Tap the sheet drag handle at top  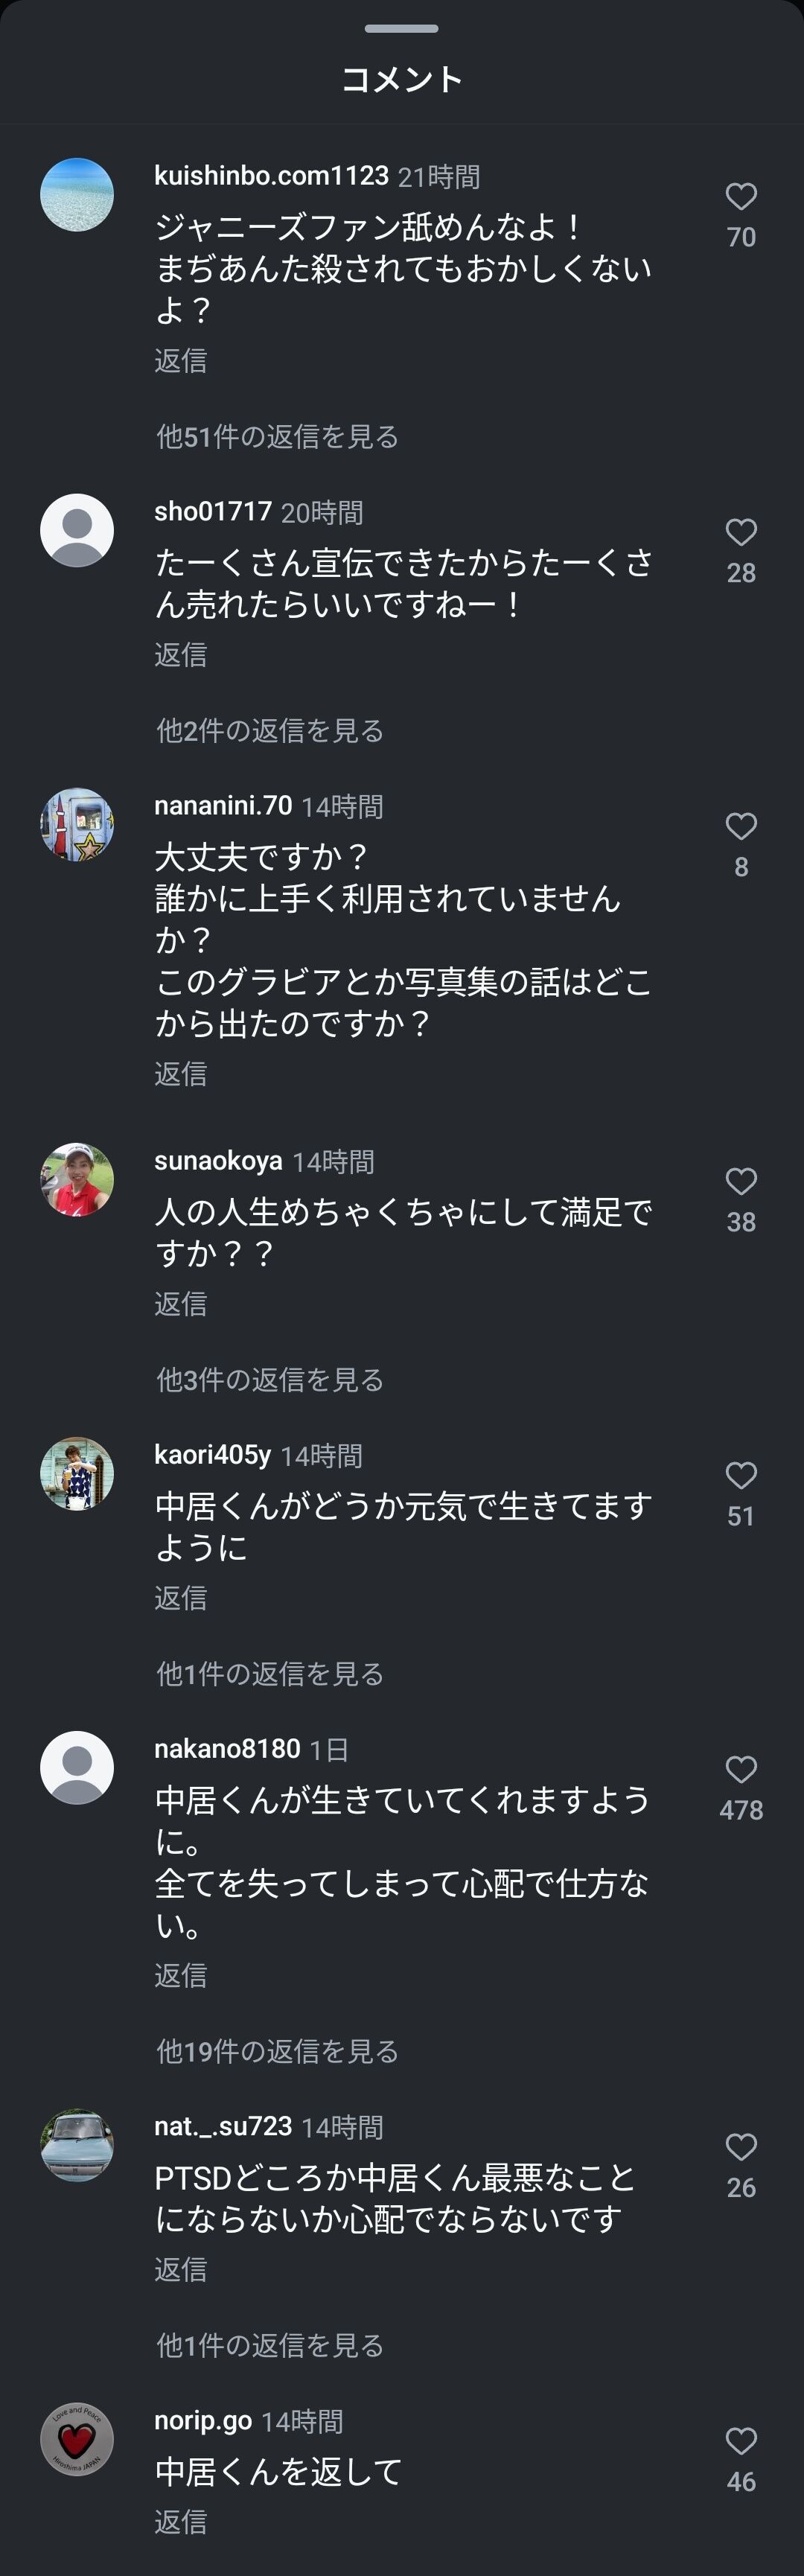402,28
